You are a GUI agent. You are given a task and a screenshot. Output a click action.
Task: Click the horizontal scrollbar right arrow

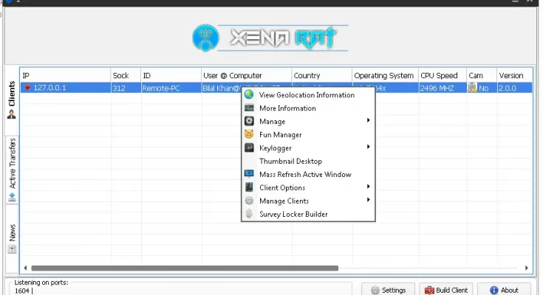click(527, 268)
